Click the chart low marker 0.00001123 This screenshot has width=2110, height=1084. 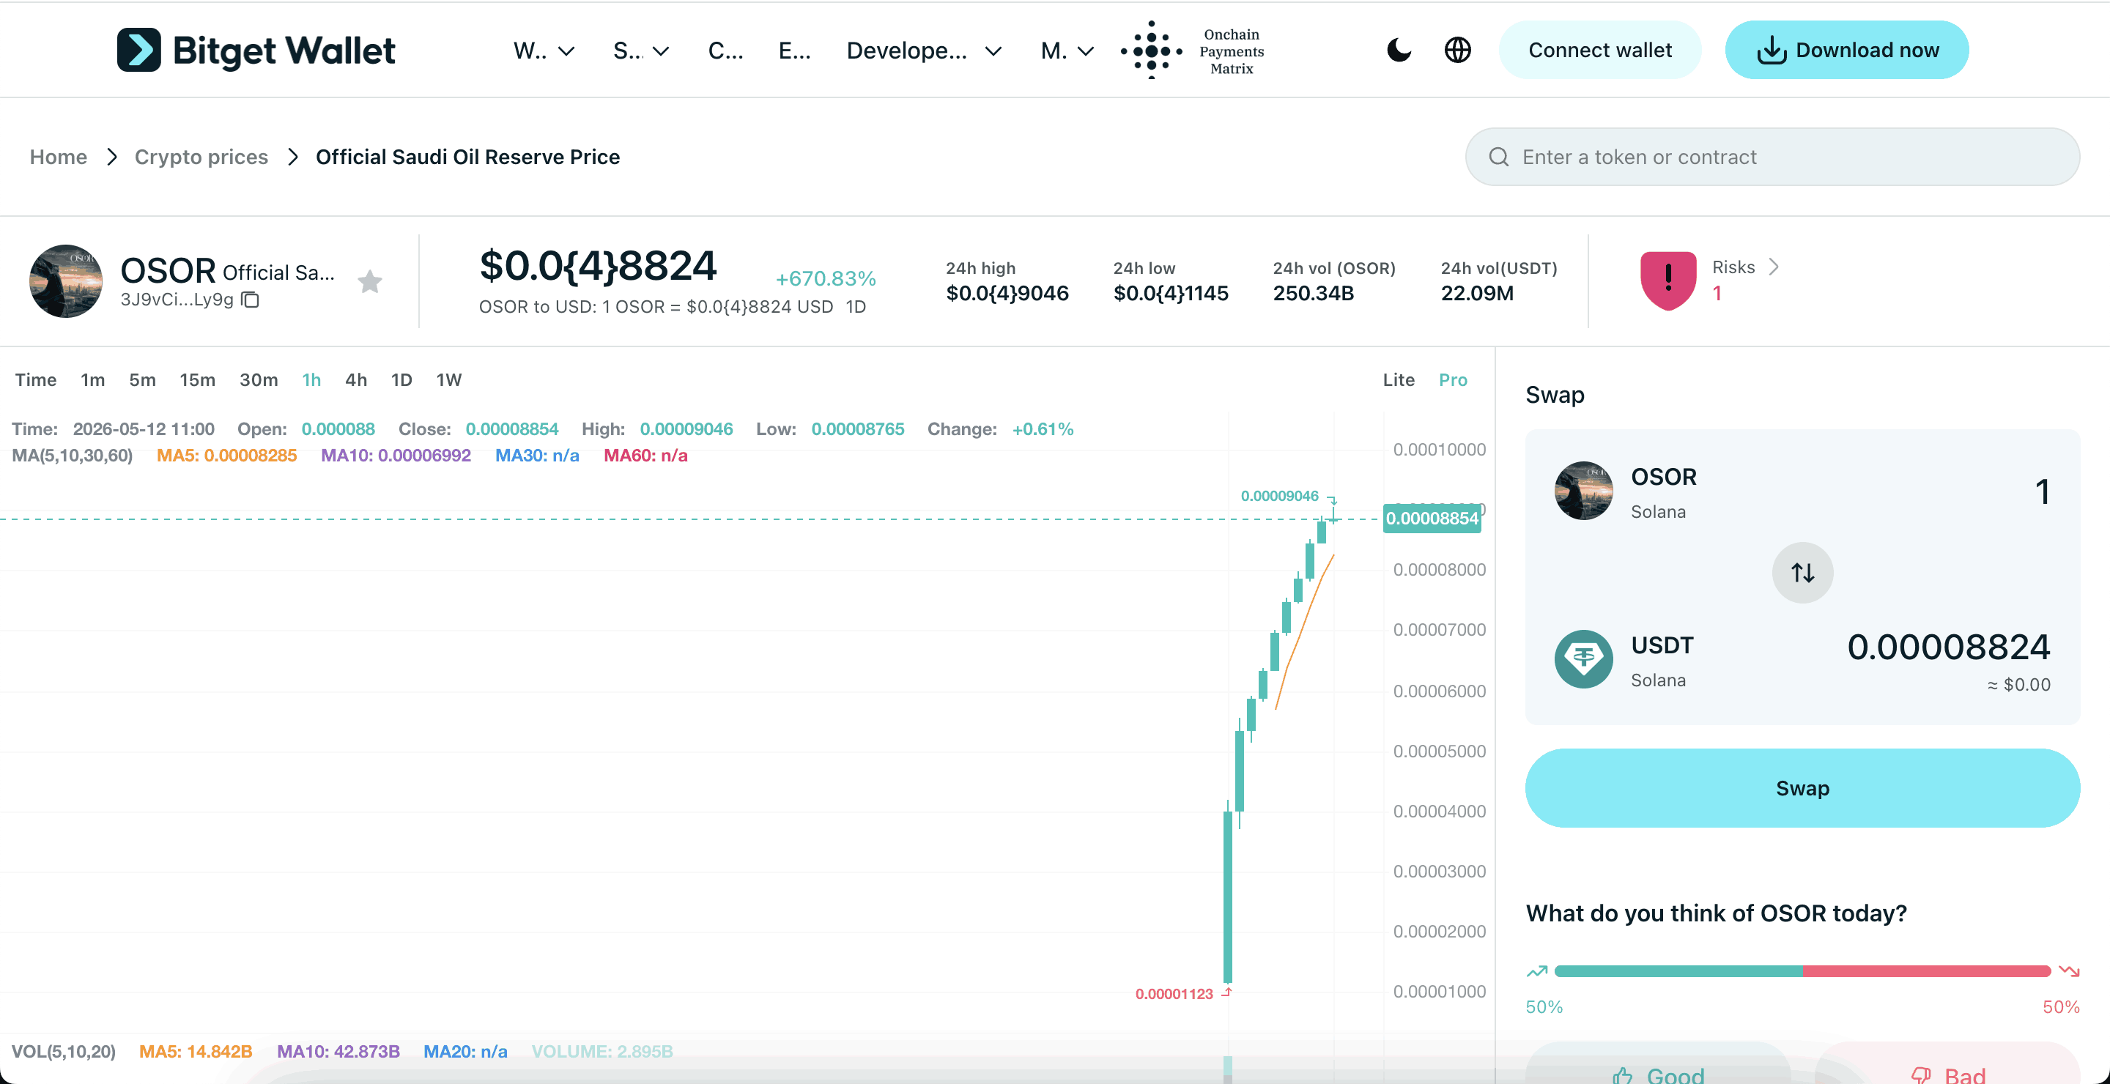1174,994
